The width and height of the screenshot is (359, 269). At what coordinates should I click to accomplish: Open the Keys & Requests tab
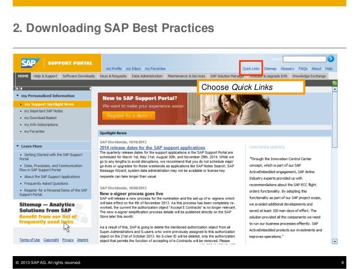(113, 76)
